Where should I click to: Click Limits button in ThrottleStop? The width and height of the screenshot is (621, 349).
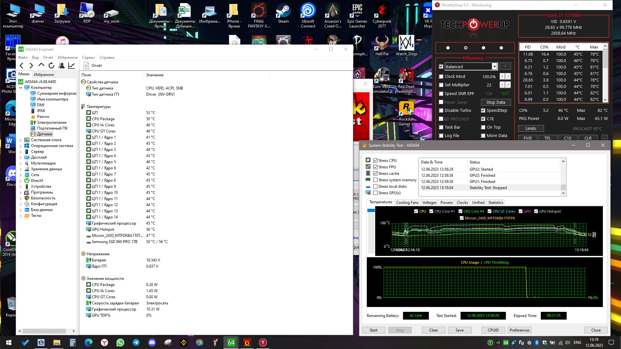pos(531,129)
